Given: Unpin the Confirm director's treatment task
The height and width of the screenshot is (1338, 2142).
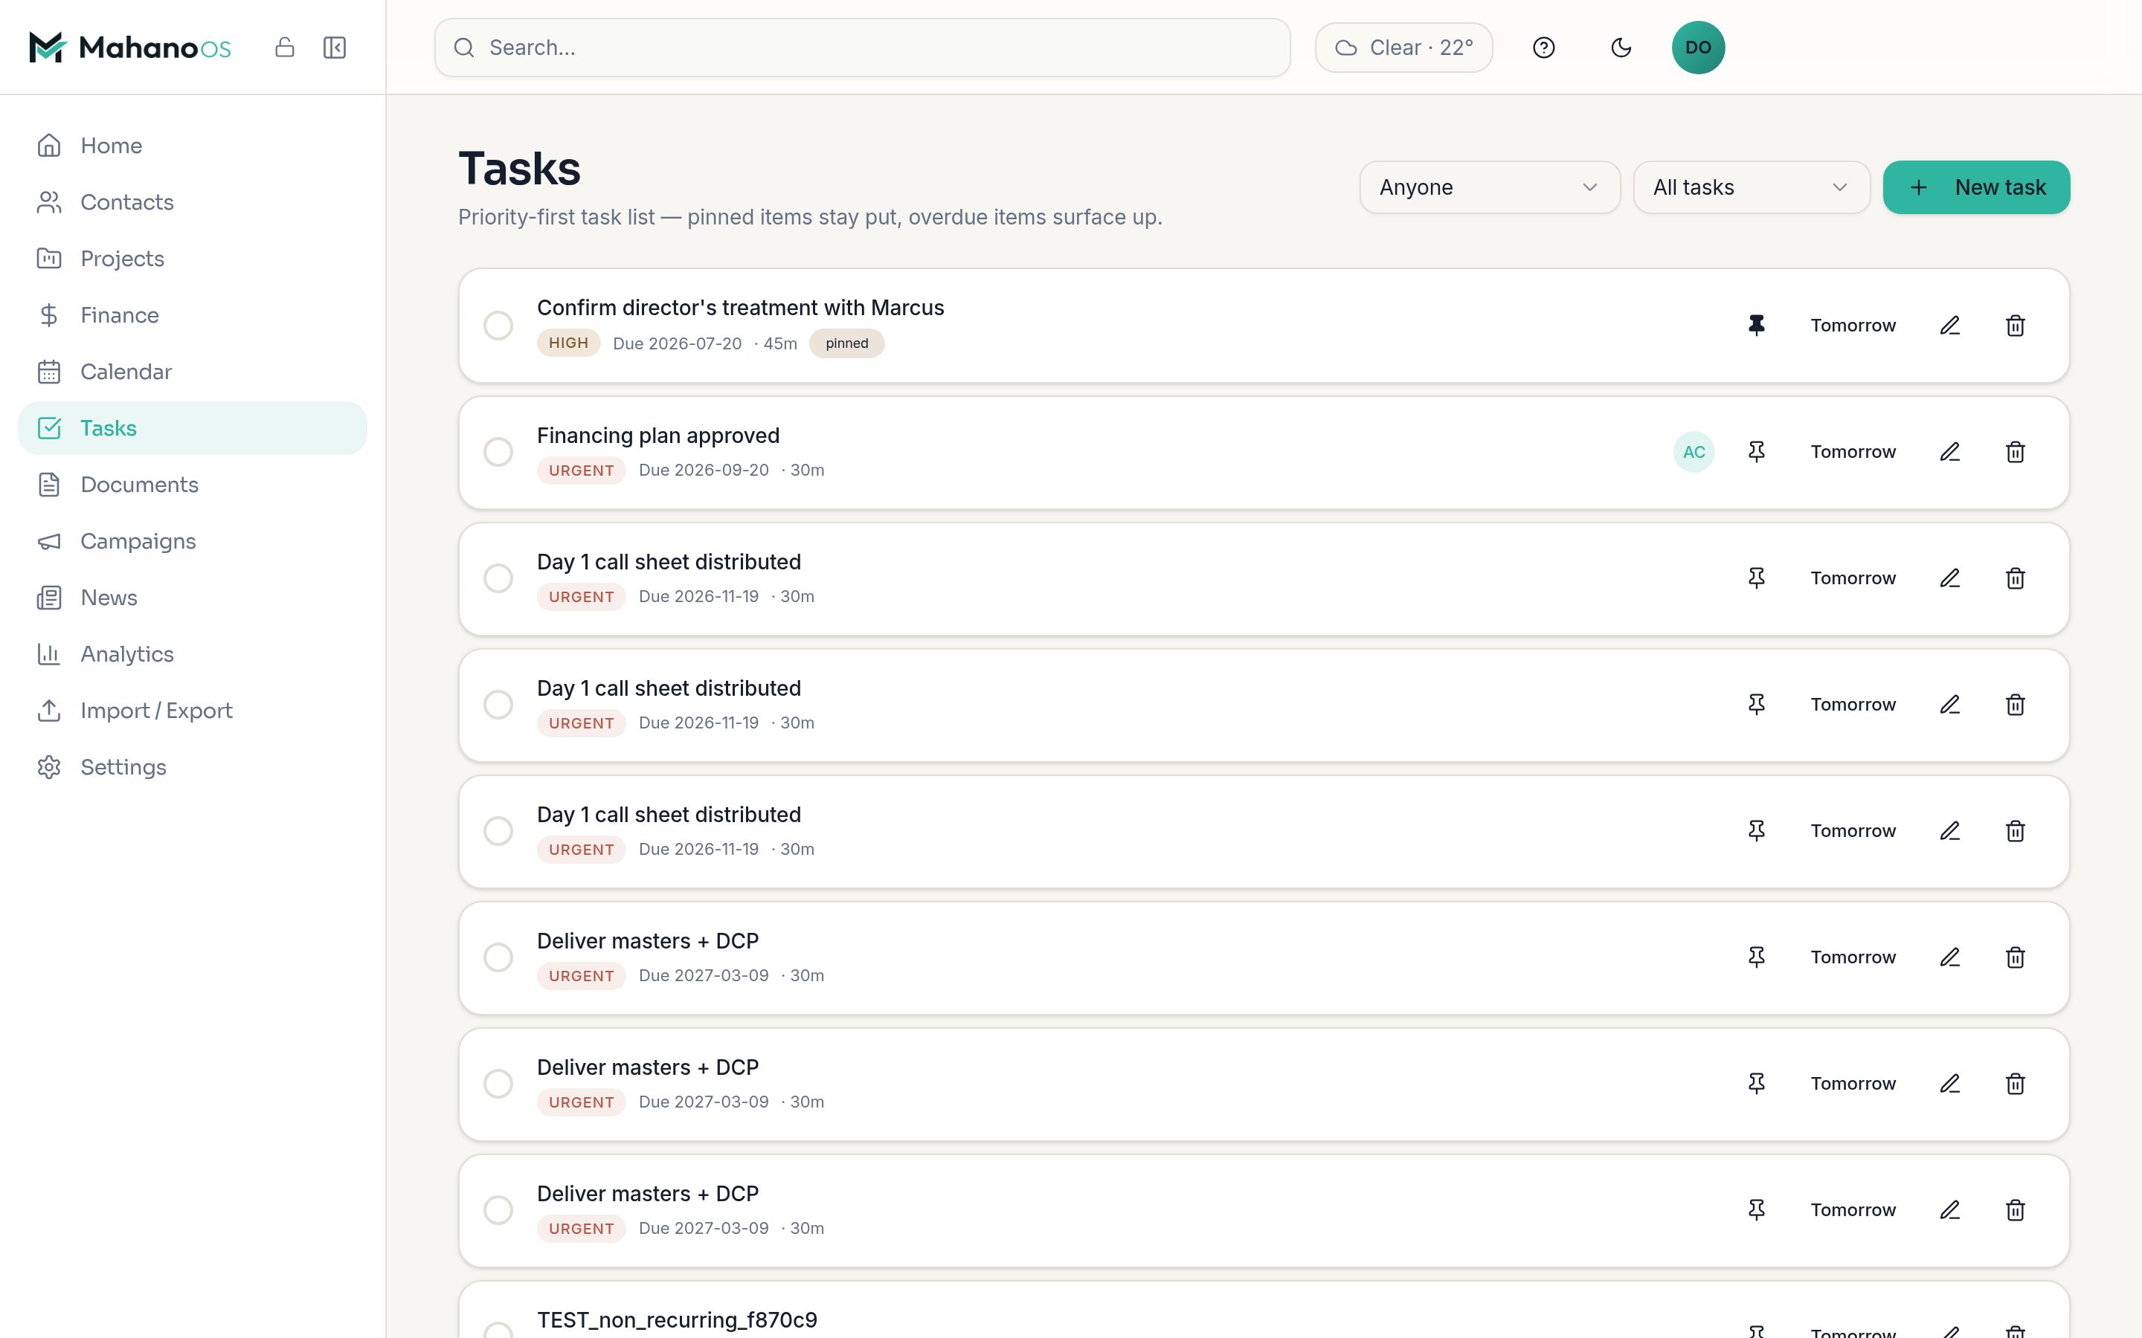Looking at the screenshot, I should 1757,326.
